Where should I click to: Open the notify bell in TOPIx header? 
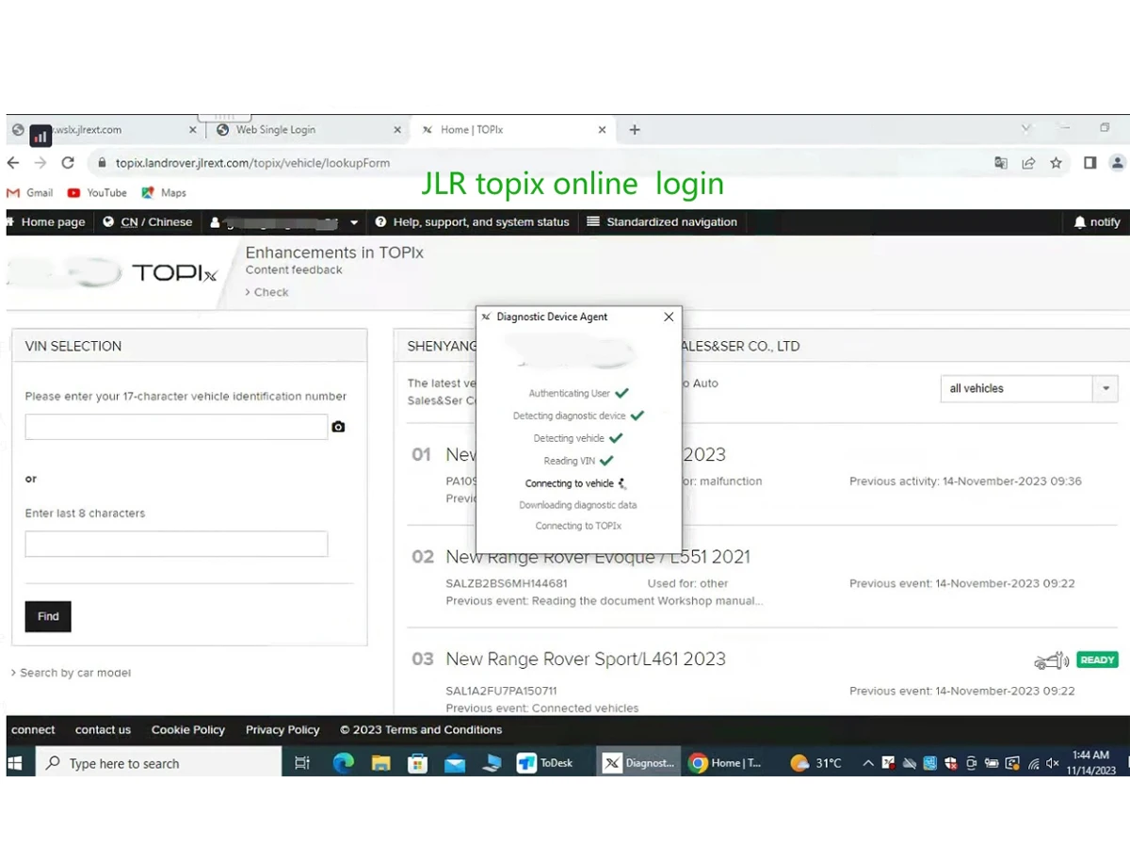(1097, 222)
